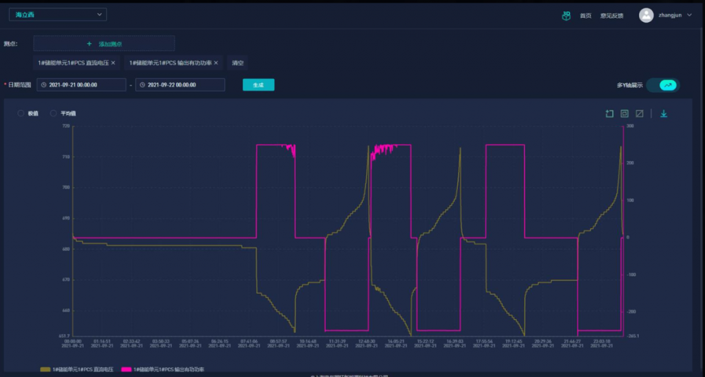Image resolution: width=705 pixels, height=377 pixels.
Task: Click the 生成 generate button
Action: pos(258,85)
